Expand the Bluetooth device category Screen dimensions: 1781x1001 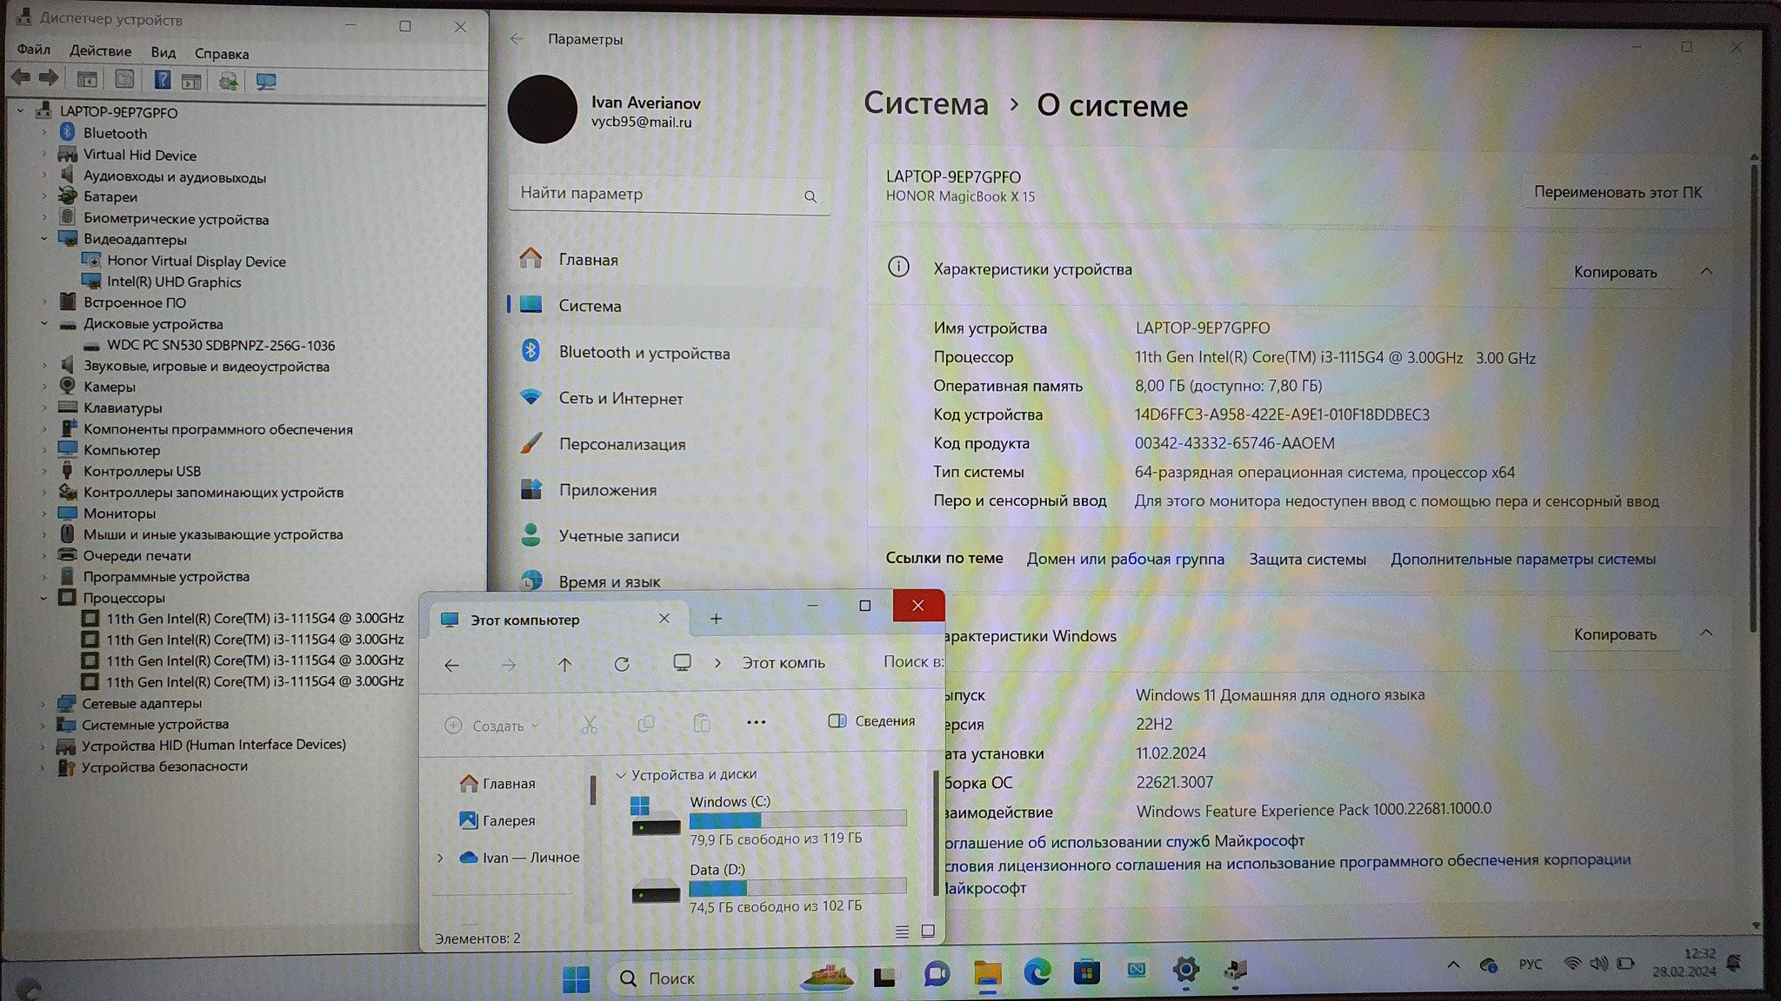(x=43, y=133)
